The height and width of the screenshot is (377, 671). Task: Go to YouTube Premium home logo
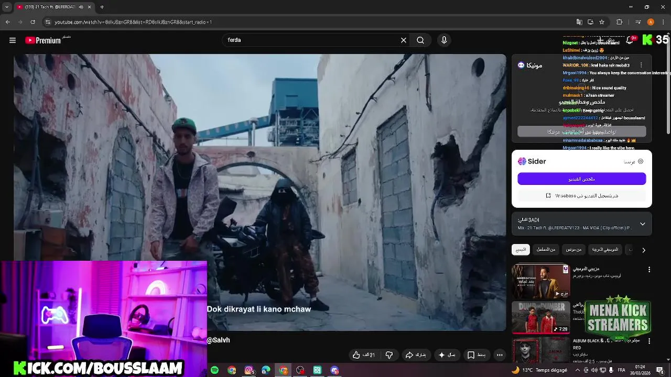click(43, 40)
